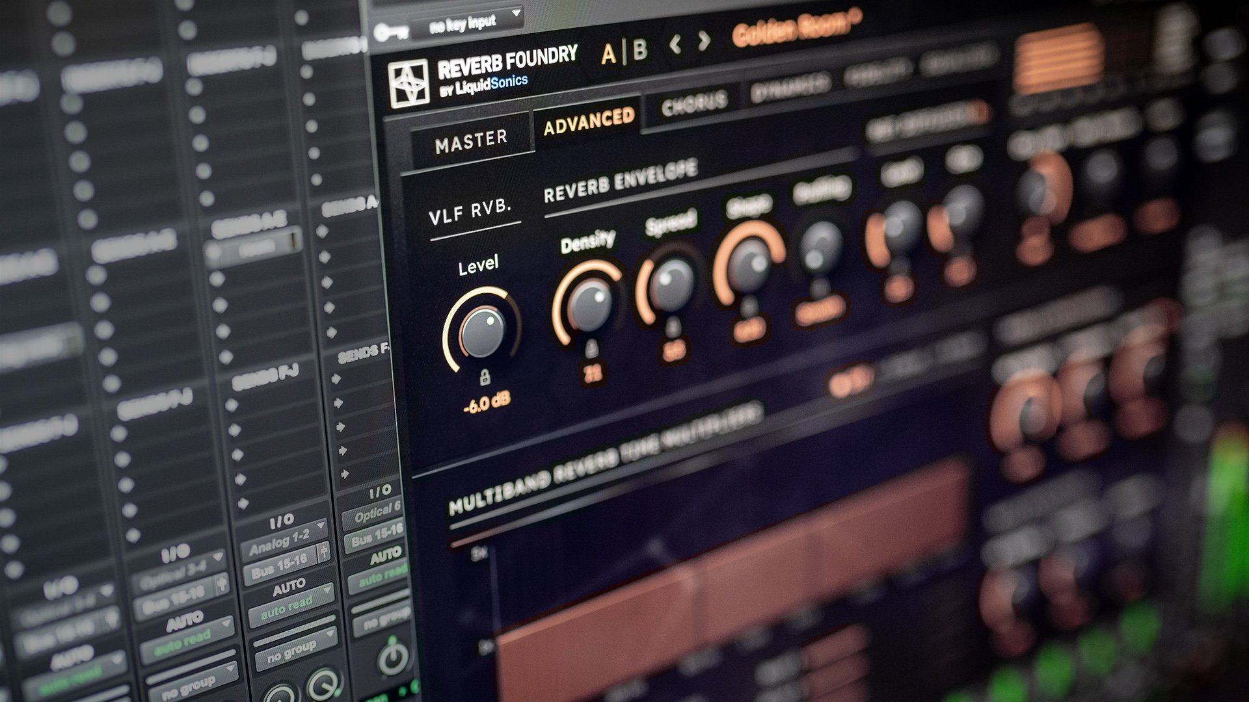Switch to preset slot A

click(x=609, y=54)
